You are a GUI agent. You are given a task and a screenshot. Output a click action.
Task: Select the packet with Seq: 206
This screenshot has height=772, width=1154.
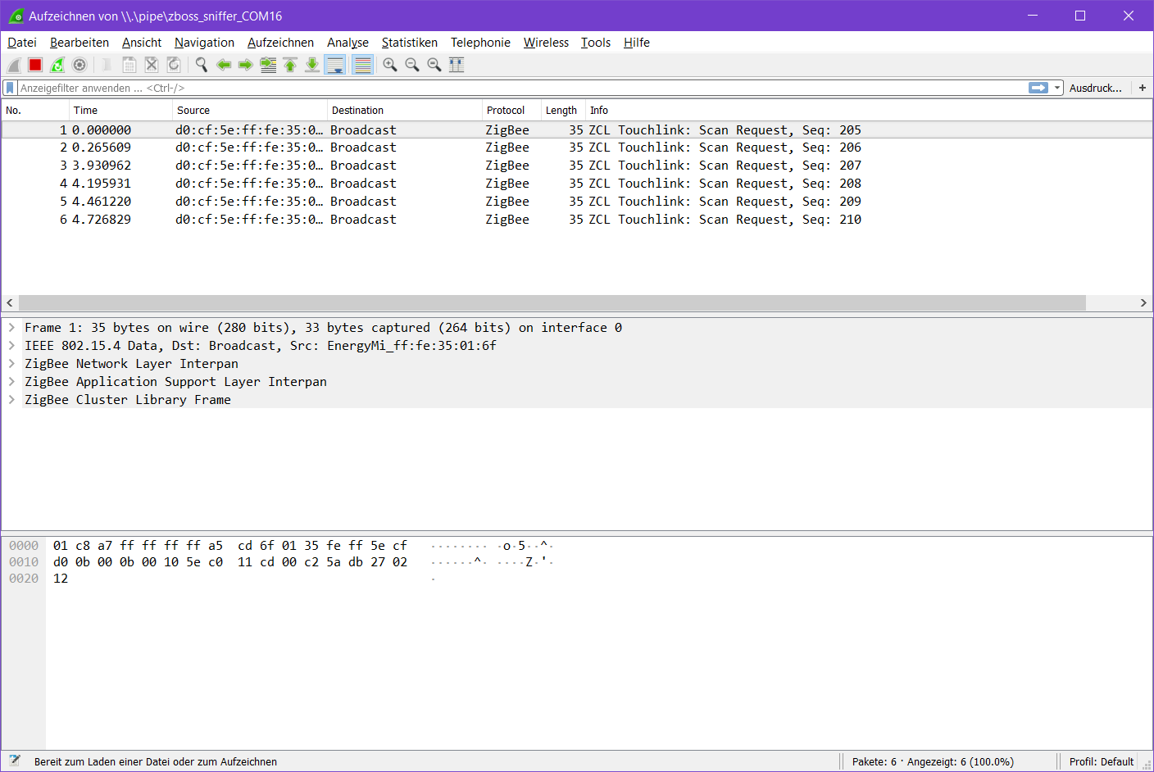(577, 148)
